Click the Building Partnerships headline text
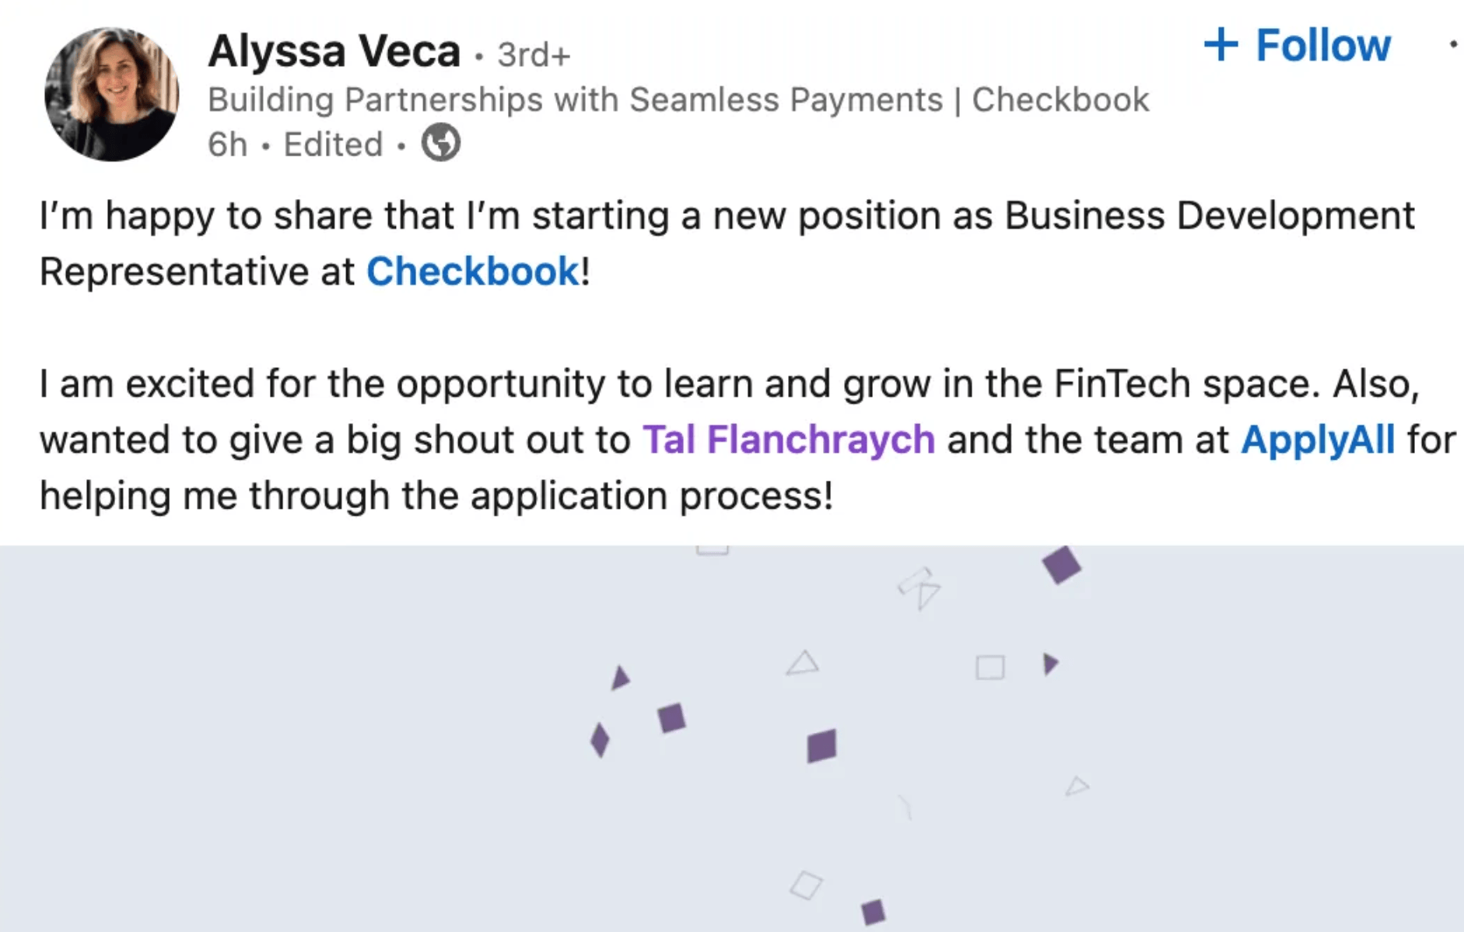The height and width of the screenshot is (932, 1464). pyautogui.click(x=678, y=100)
